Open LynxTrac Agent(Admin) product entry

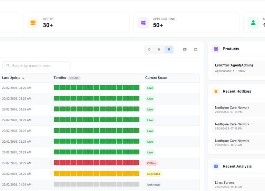tap(234, 65)
